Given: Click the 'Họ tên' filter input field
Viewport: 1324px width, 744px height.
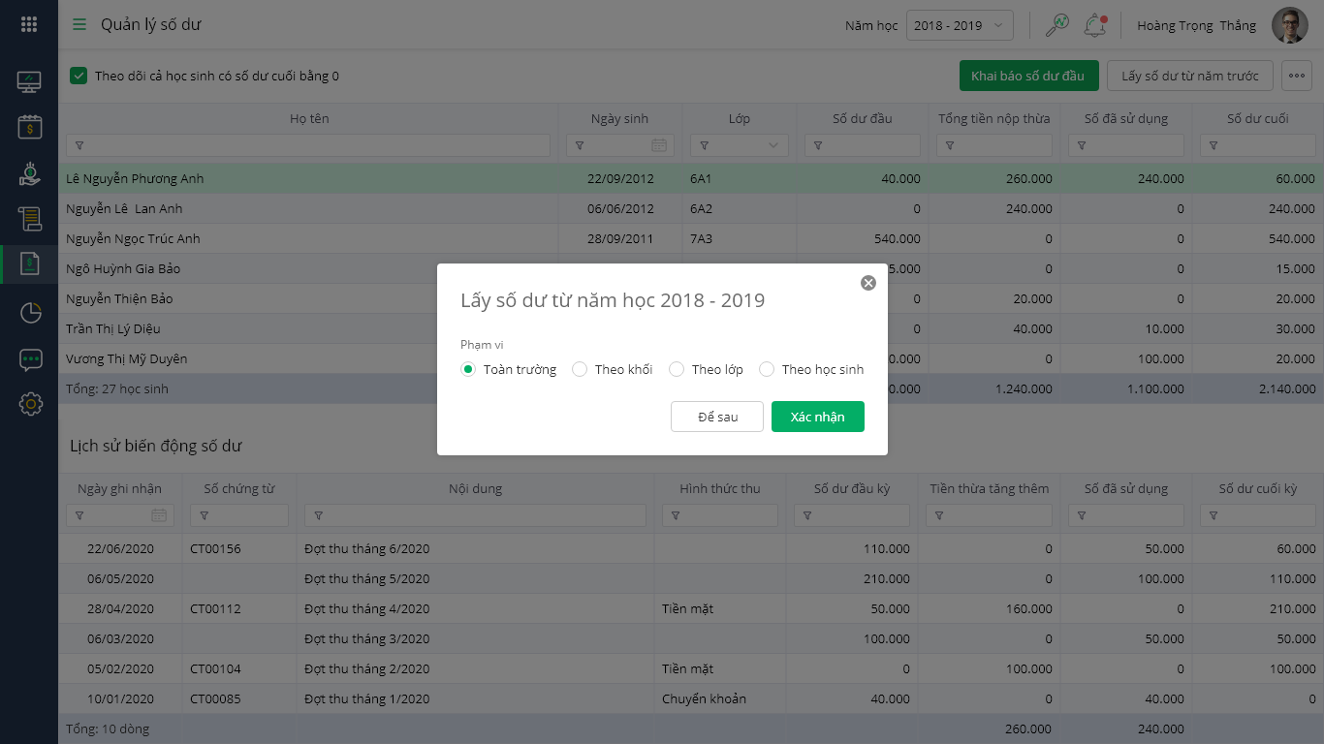Looking at the screenshot, I should coord(310,145).
